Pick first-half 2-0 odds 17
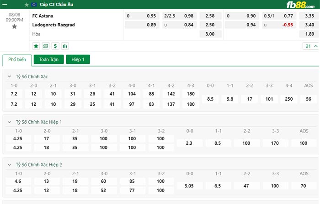 click(x=47, y=138)
